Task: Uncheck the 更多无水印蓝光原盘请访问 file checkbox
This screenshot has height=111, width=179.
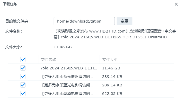Action: [23, 76]
